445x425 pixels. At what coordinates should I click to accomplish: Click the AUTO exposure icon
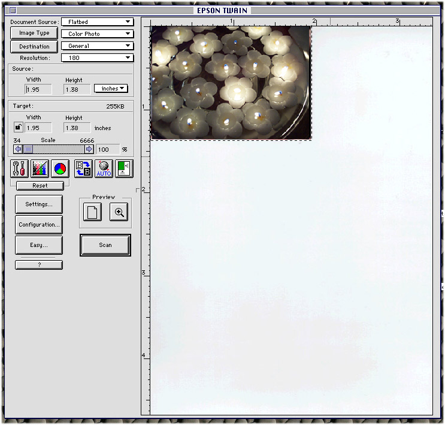104,169
